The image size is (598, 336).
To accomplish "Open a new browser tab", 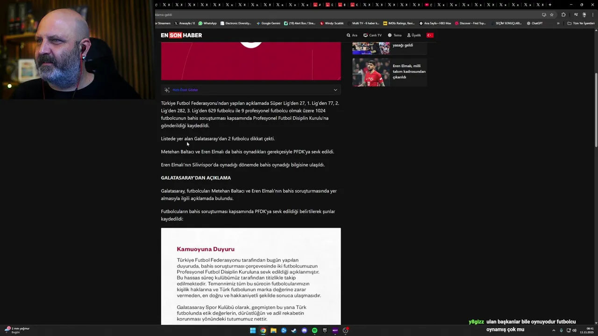I will 550,5.
